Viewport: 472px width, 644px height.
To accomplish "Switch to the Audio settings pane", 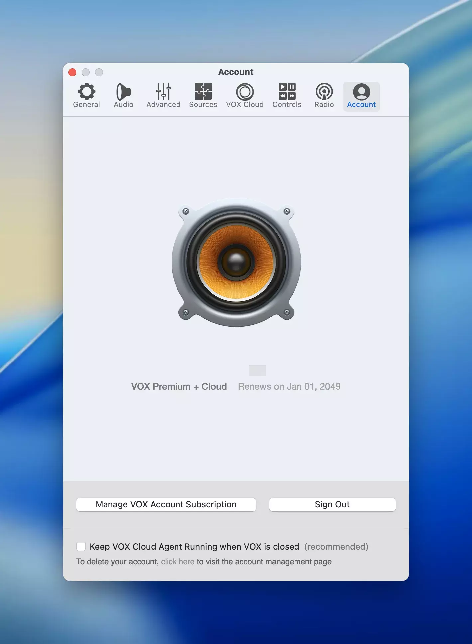I will (123, 95).
